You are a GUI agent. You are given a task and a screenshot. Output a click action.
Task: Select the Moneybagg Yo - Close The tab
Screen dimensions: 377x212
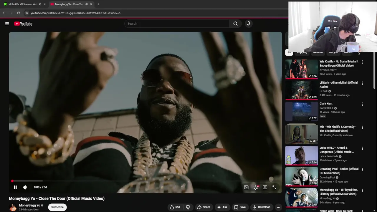tap(69, 4)
